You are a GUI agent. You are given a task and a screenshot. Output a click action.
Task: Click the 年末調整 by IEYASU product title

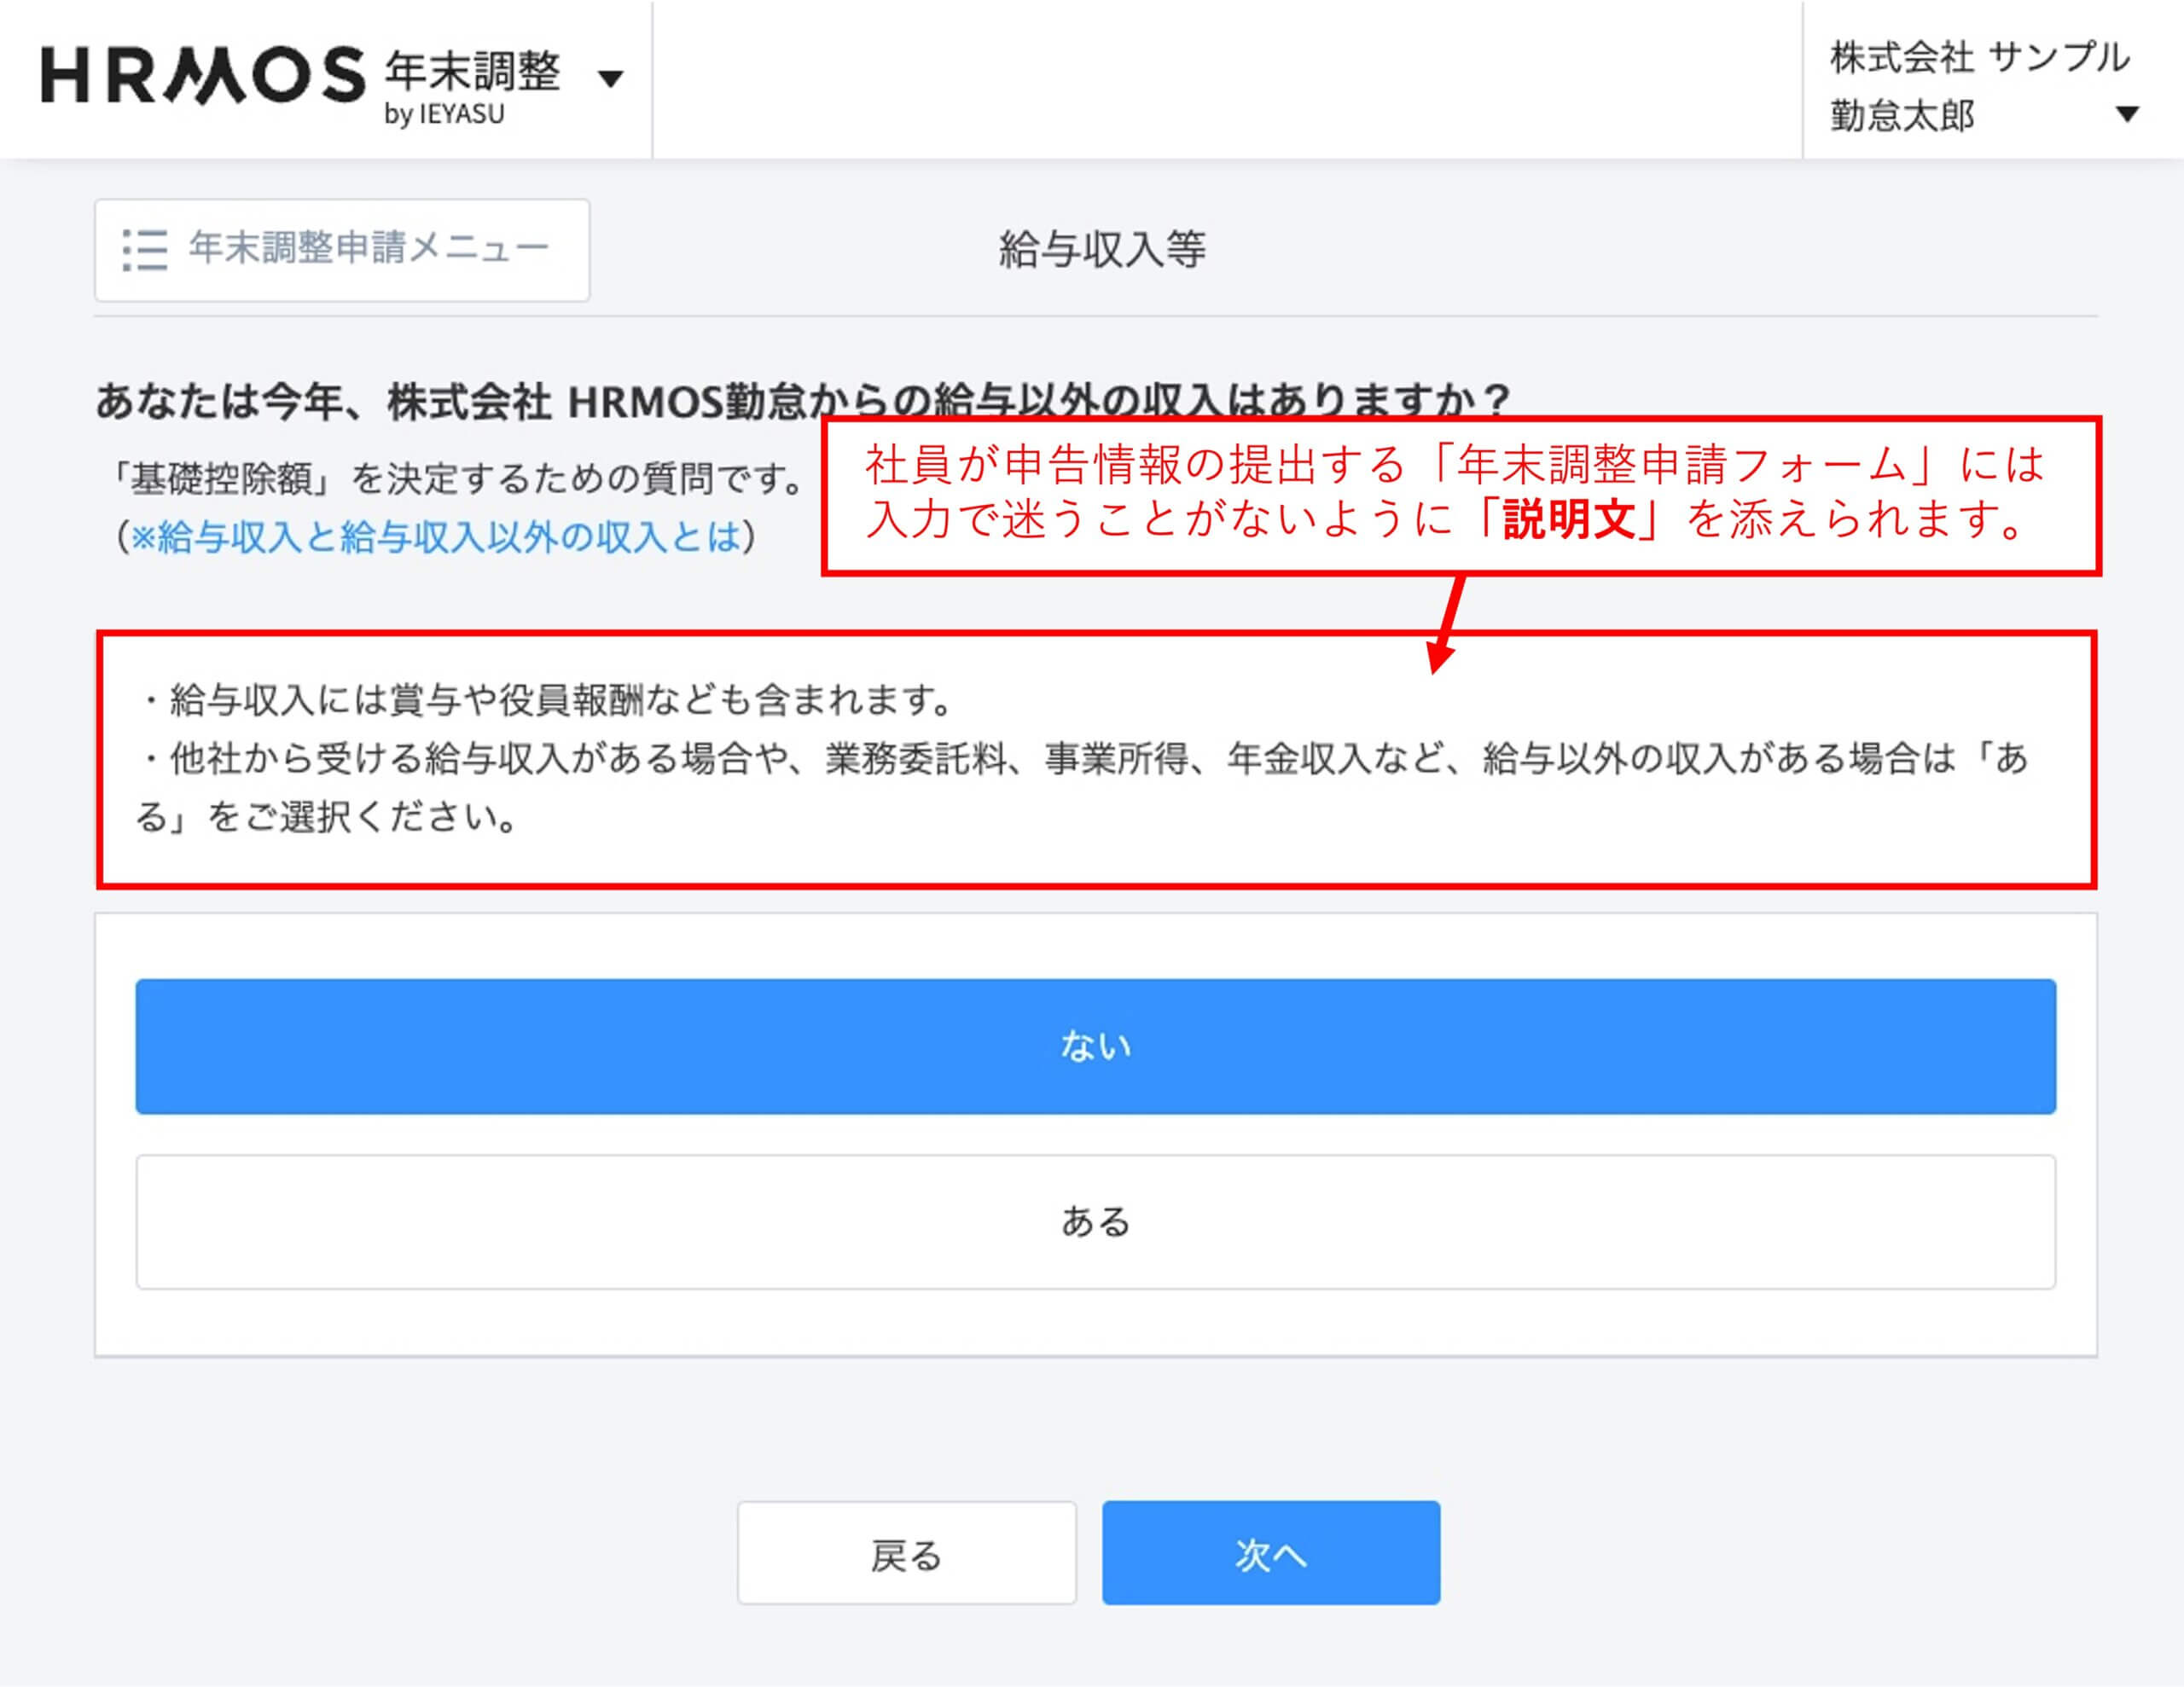click(473, 72)
